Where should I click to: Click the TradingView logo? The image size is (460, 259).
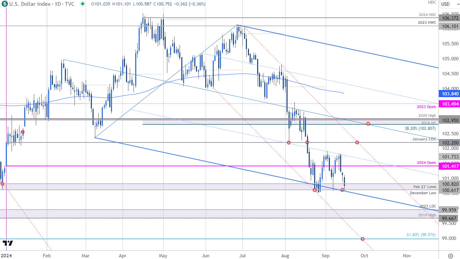point(8,243)
